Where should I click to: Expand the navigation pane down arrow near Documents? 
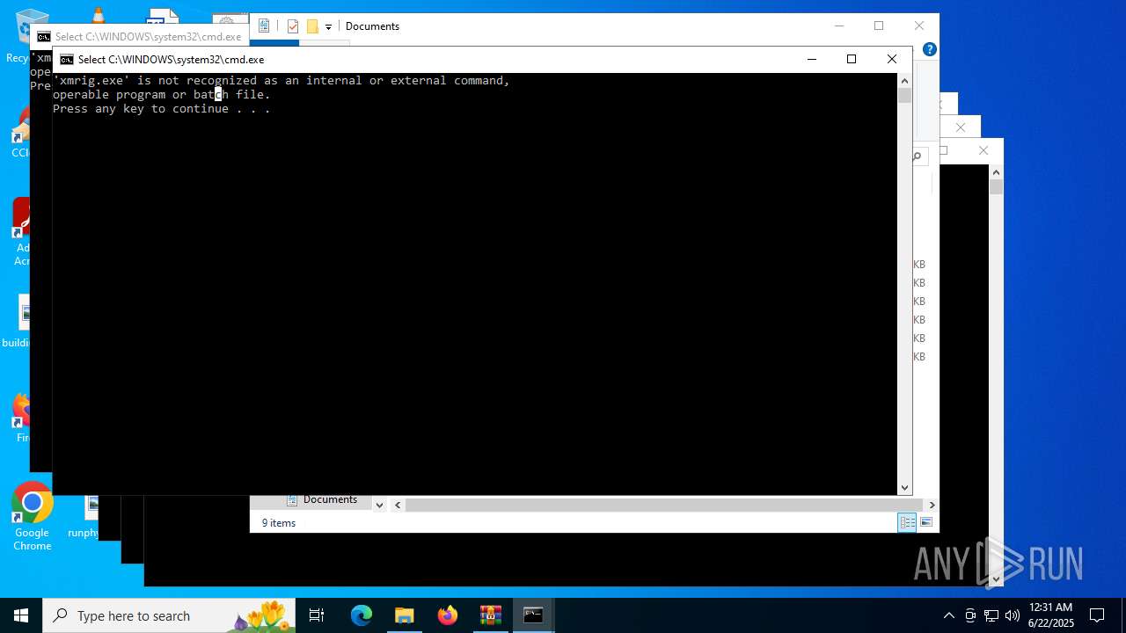tap(379, 505)
